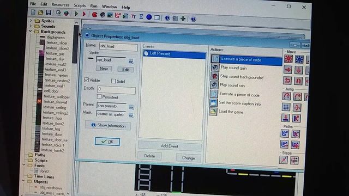This screenshot has width=349, height=196.
Task: Expand the Sprites folder in resource tree
Action: (x=31, y=21)
